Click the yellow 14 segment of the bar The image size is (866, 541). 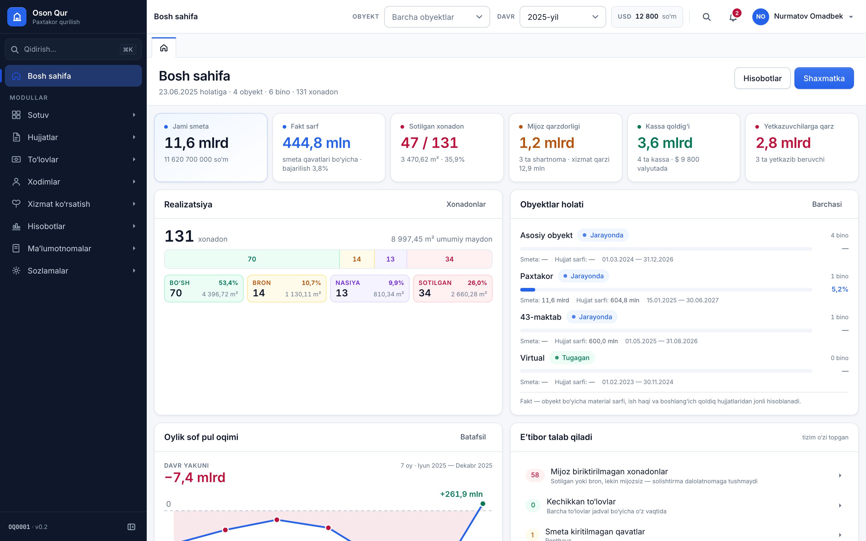357,259
